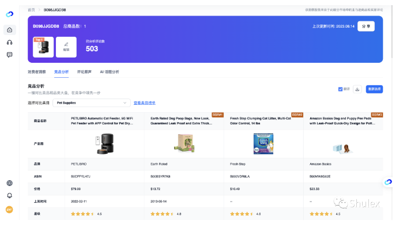Click the brand cell 'Amazon Basics'
The image size is (403, 239).
click(320, 164)
